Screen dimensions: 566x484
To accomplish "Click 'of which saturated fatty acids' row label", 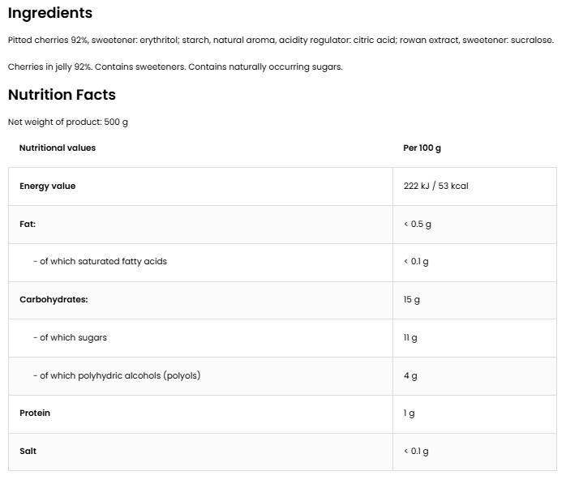I will point(100,262).
